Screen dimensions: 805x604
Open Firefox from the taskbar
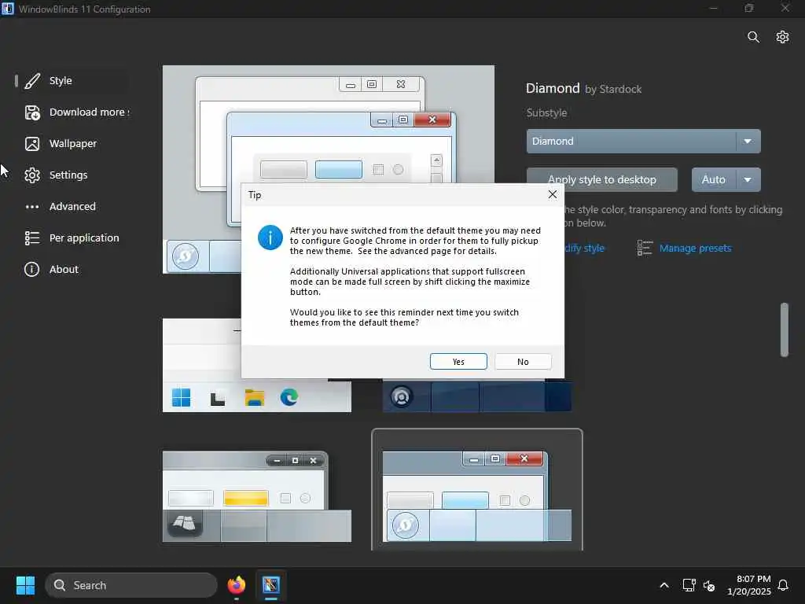[236, 585]
